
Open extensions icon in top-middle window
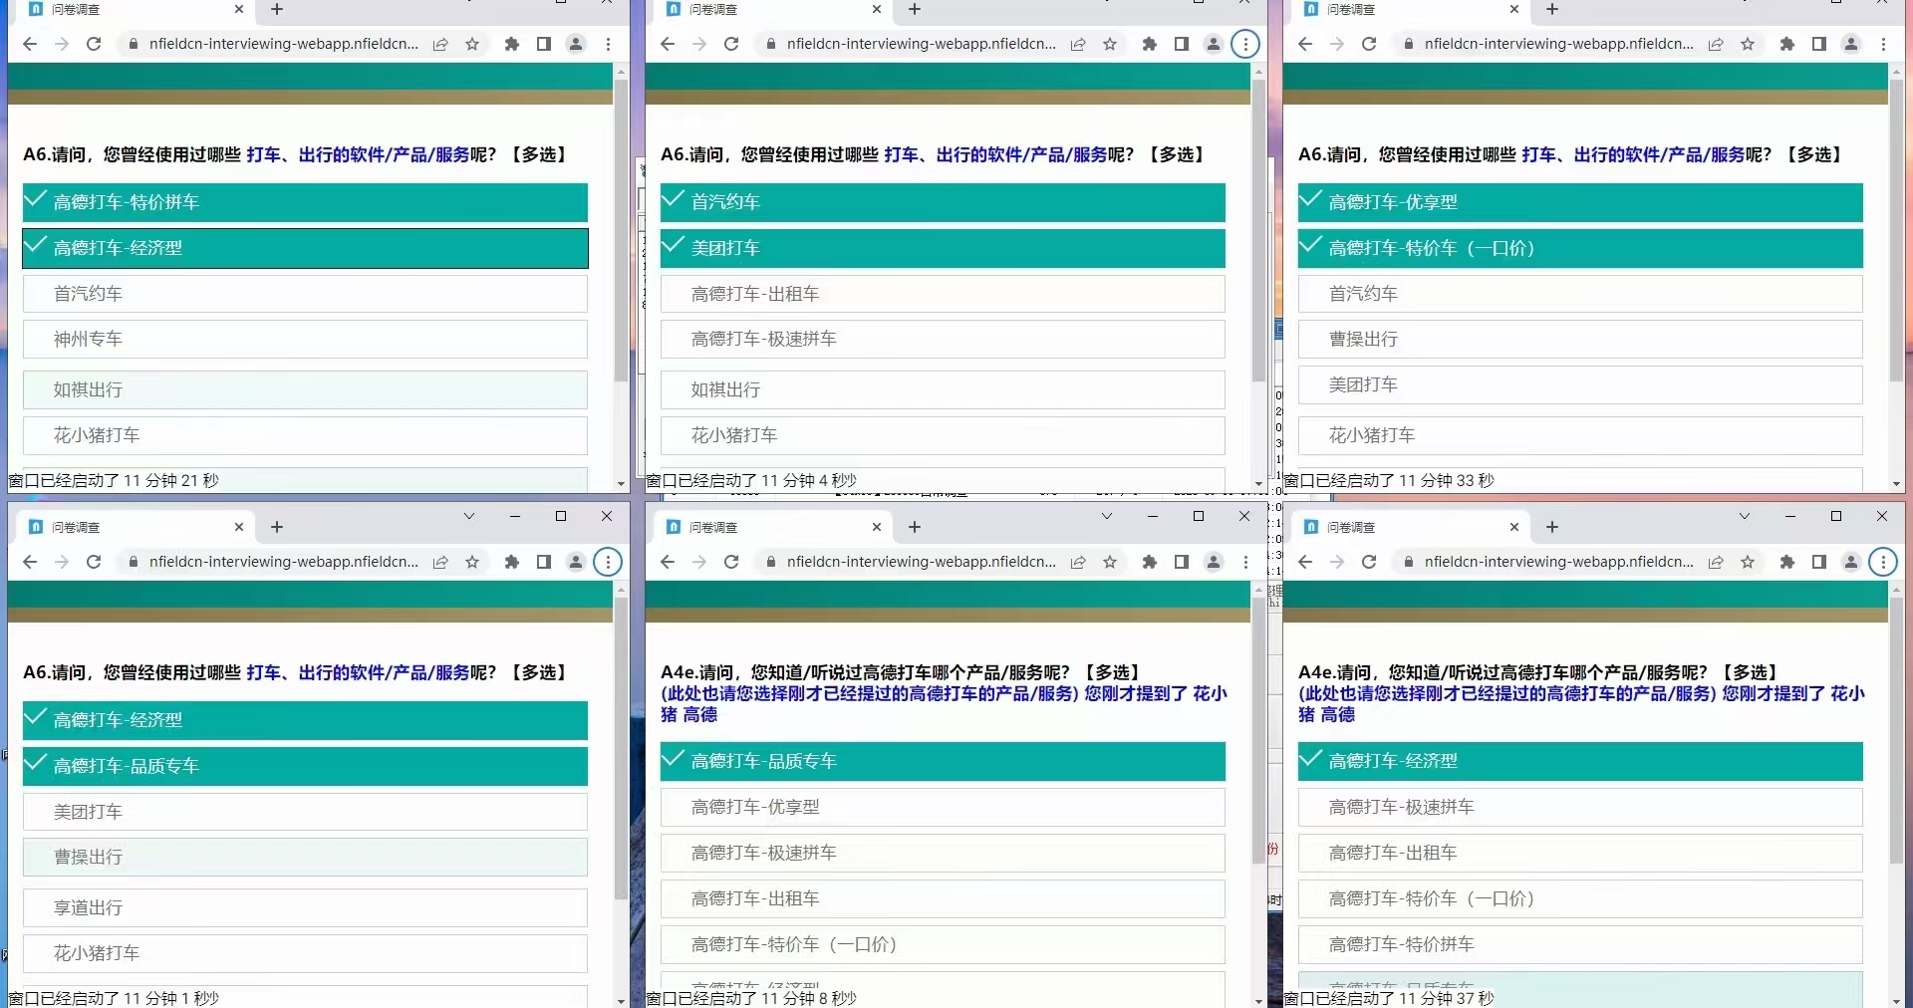click(x=1150, y=44)
